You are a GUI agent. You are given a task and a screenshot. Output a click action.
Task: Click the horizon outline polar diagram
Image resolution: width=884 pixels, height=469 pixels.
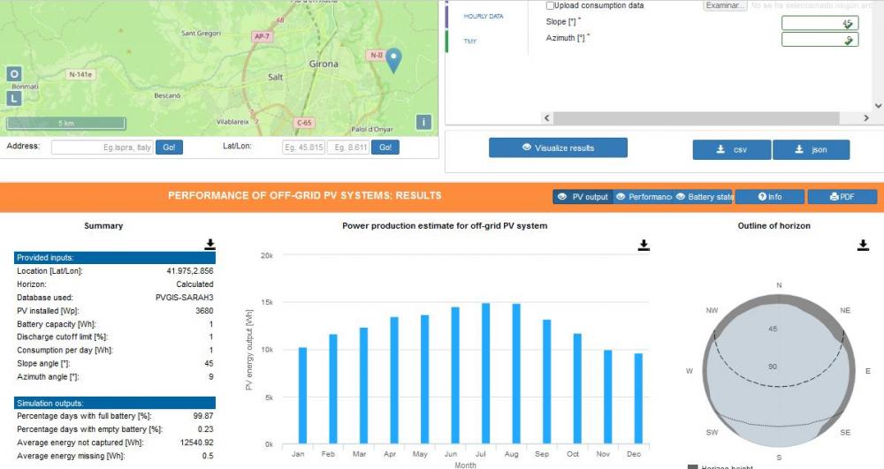tap(779, 371)
